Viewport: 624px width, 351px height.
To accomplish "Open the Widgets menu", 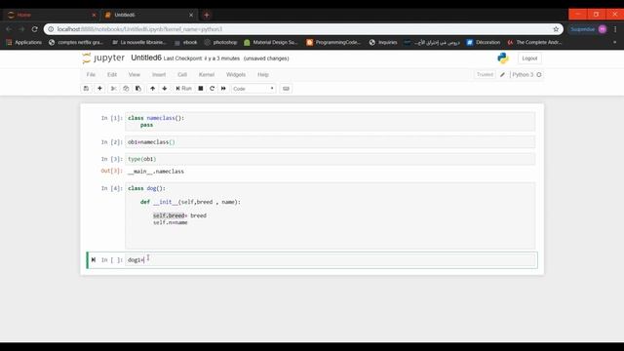I will coord(236,74).
